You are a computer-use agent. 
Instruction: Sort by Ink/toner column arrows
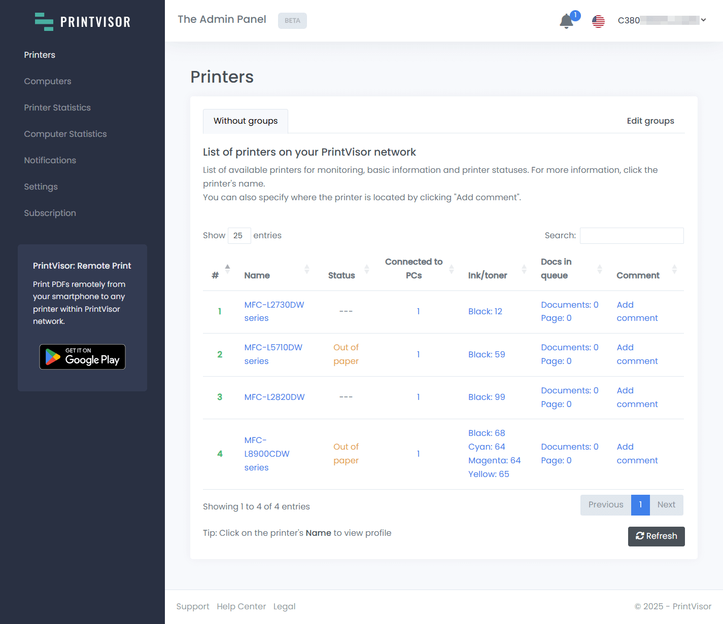pos(524,269)
